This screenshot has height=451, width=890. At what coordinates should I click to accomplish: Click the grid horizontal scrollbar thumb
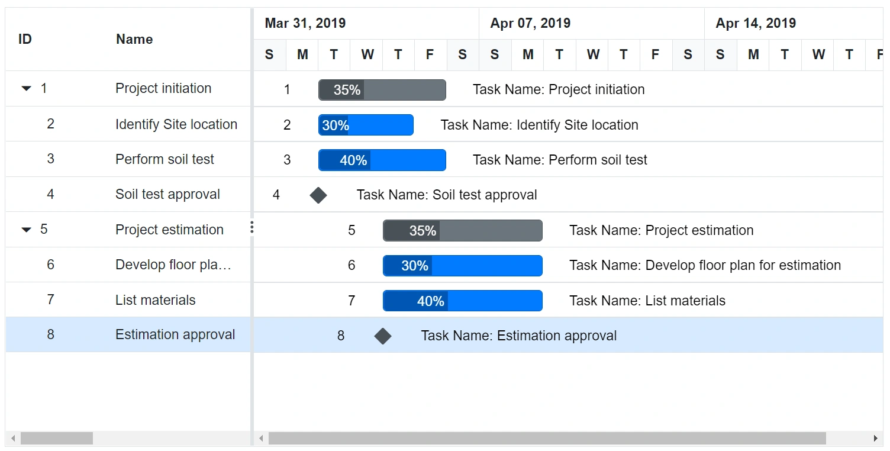coord(57,438)
